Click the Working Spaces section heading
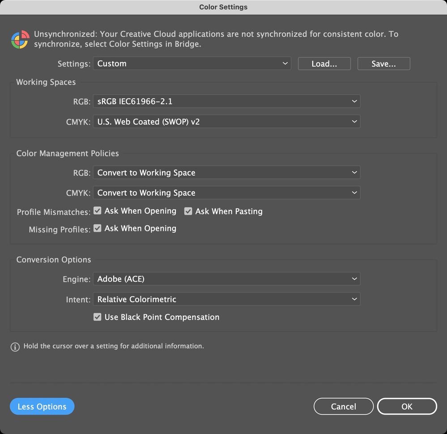 [x=46, y=82]
